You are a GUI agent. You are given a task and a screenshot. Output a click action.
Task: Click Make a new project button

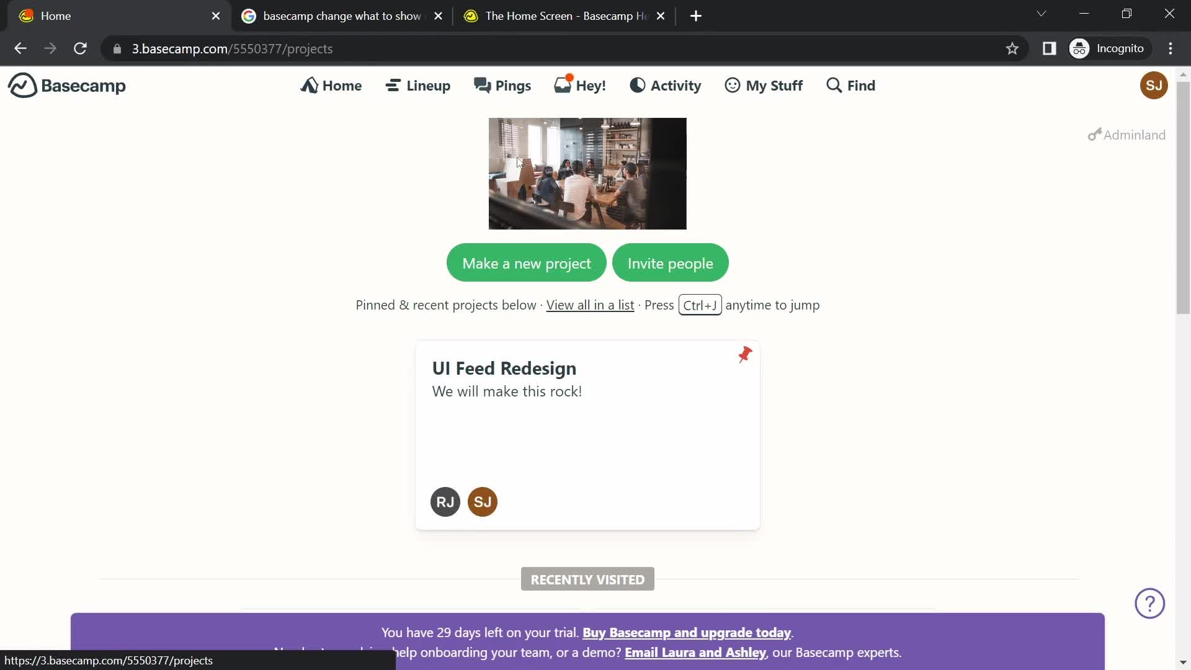527,262
